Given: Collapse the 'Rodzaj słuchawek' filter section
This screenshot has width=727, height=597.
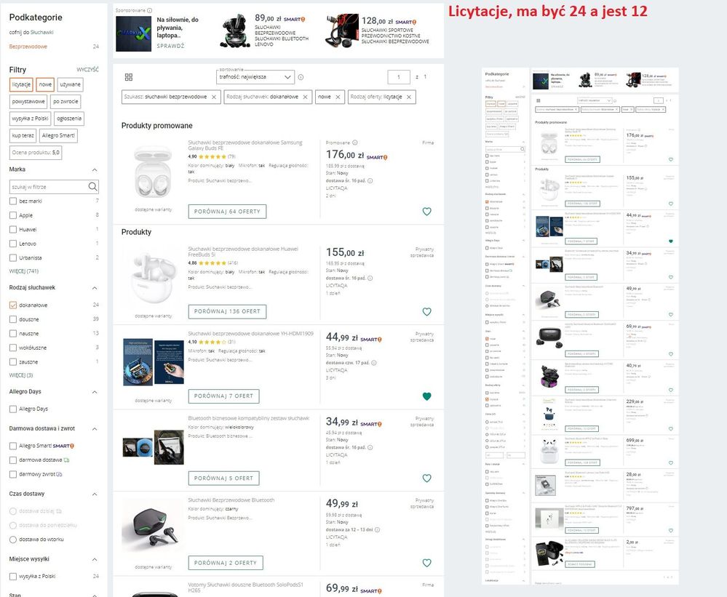Looking at the screenshot, I should (95, 288).
